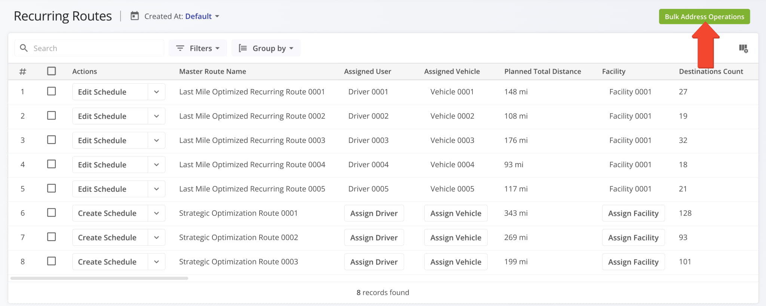Click the search magnifier icon
766x306 pixels.
[24, 48]
